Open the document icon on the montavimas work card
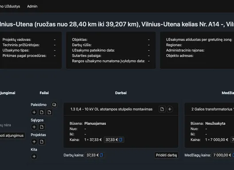The image size is (234, 170). 162,109
